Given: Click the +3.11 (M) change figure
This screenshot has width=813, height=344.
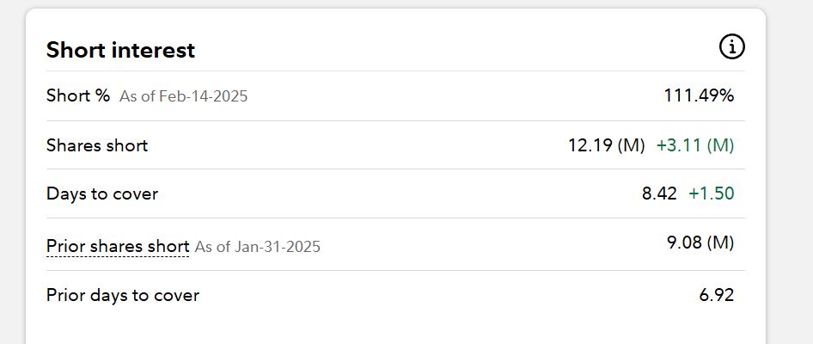Looking at the screenshot, I should (695, 145).
